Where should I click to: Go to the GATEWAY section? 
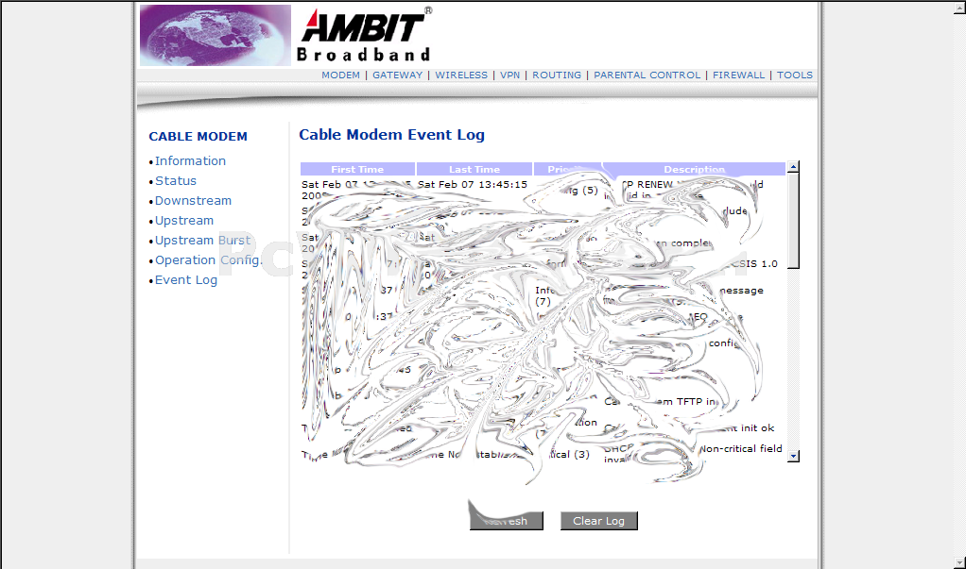(397, 75)
